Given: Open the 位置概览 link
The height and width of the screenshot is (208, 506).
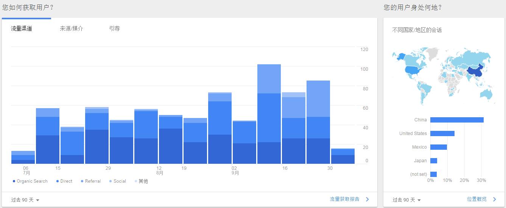Looking at the screenshot, I should click(477, 199).
